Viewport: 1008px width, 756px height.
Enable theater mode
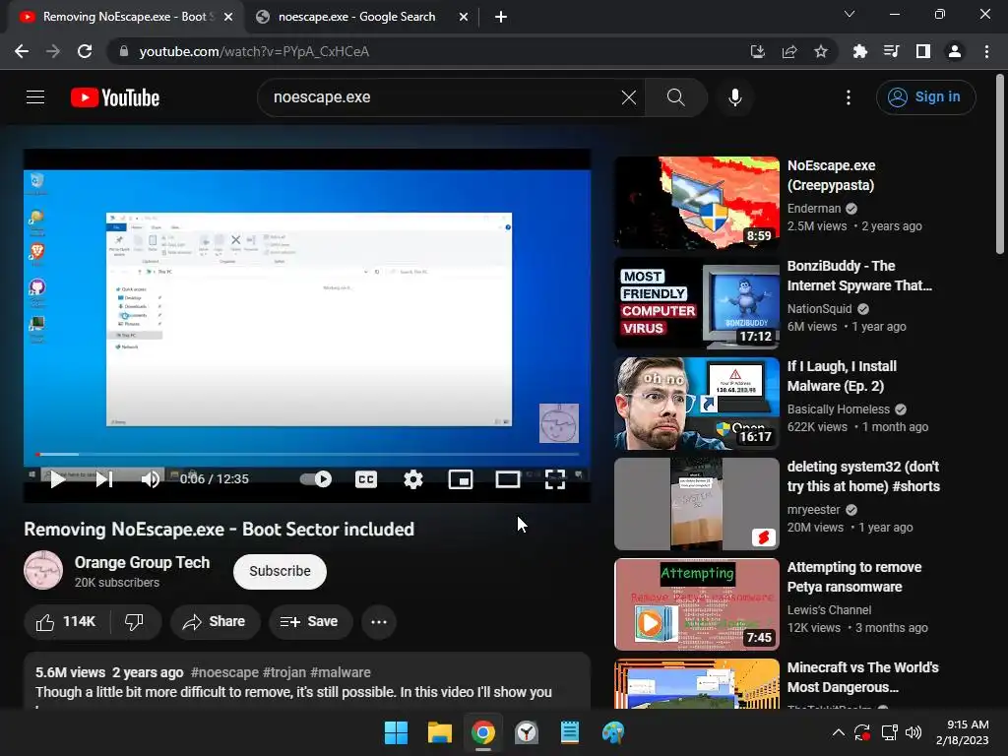[508, 479]
